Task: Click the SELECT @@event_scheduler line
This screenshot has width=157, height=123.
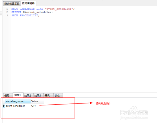Action: [32, 12]
